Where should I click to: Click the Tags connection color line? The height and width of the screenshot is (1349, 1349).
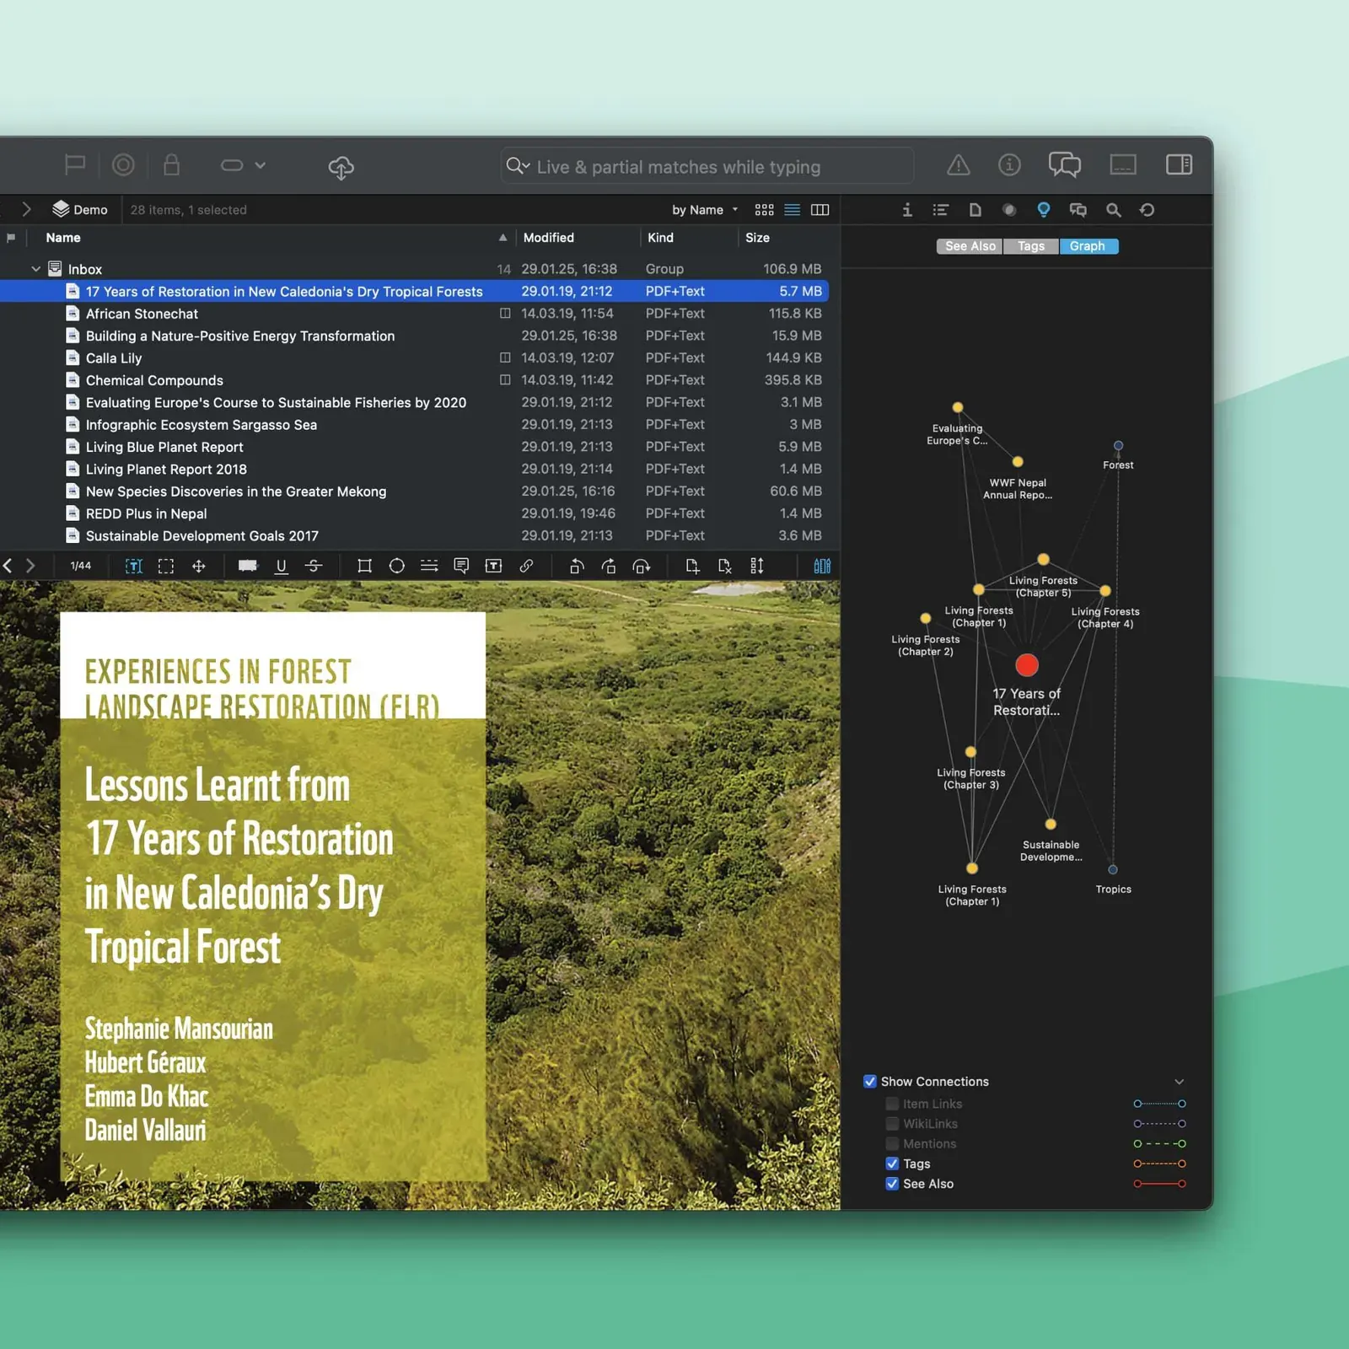[1160, 1164]
